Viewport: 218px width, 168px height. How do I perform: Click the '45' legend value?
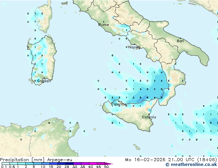98,167
